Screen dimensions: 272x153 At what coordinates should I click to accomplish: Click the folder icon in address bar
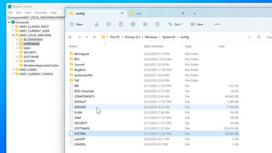[103, 37]
